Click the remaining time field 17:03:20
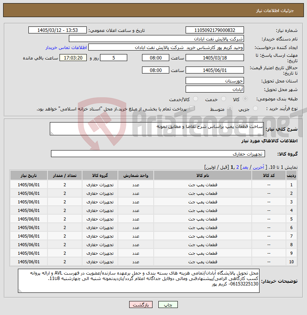Viewport: 307px width, 315px height. coord(73,58)
